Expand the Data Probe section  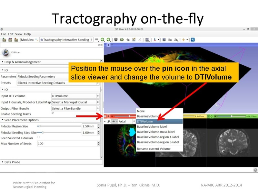(51, 162)
